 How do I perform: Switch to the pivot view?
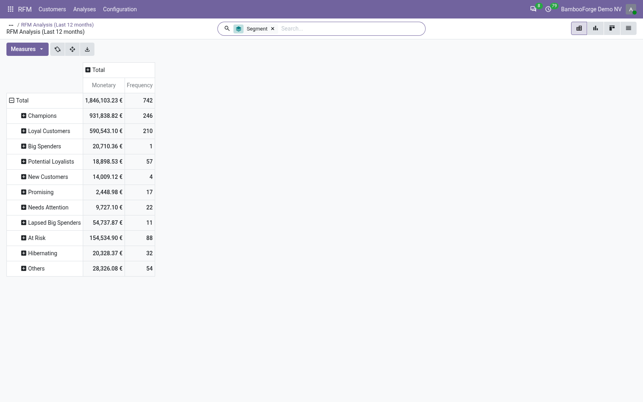[x=579, y=29]
